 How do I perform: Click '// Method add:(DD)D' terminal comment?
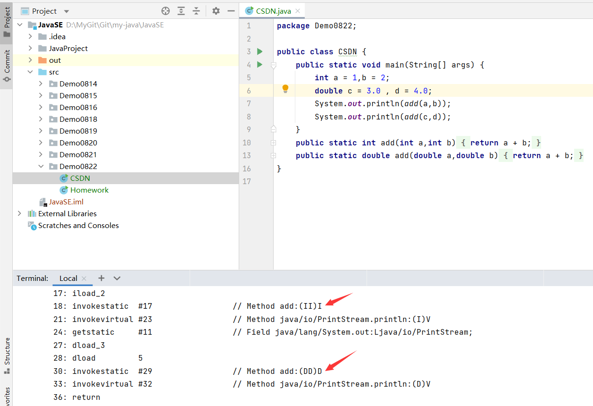[x=277, y=372]
